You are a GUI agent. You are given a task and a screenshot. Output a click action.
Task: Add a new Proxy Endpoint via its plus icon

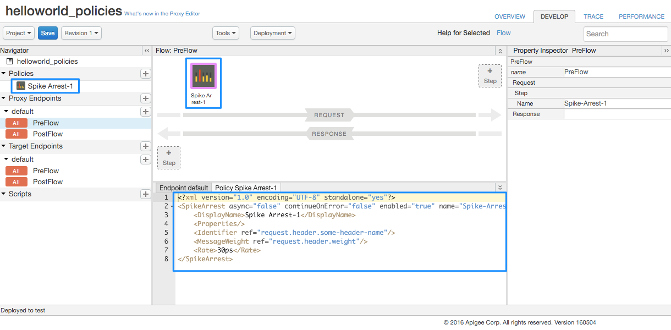click(145, 99)
